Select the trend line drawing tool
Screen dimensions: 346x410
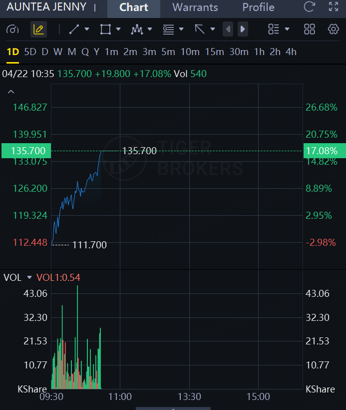coord(74,30)
